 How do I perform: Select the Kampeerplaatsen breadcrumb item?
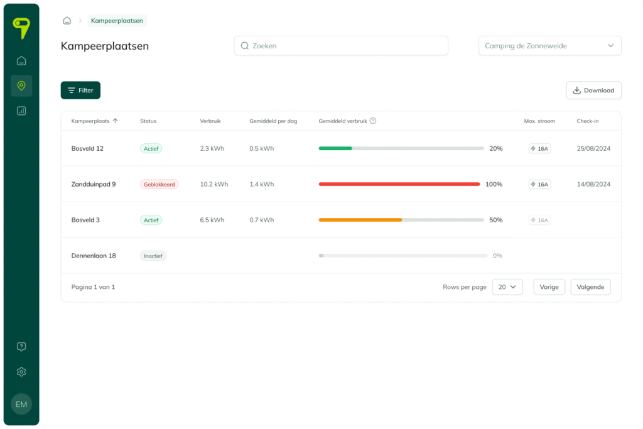[x=117, y=21]
